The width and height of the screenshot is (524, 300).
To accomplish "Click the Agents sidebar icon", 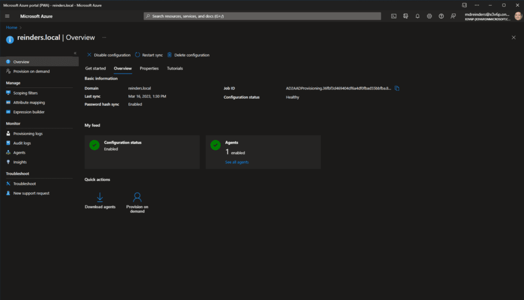I will point(8,152).
